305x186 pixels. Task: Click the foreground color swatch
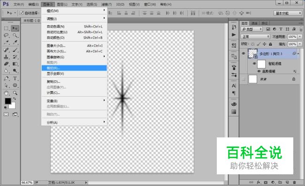tap(8, 101)
